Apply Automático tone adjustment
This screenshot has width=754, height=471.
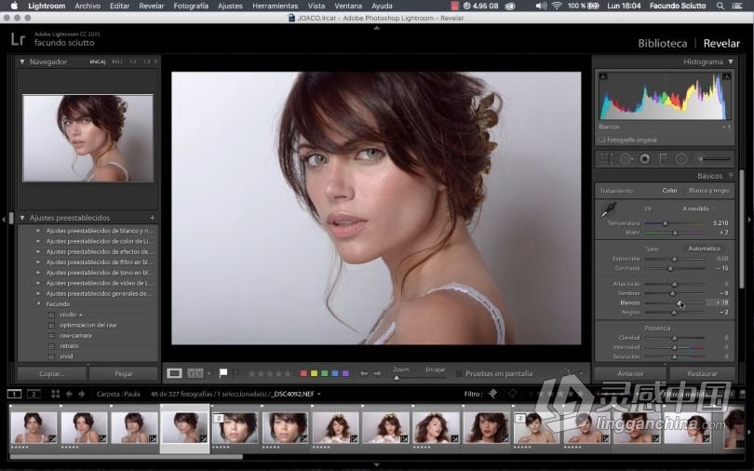click(x=704, y=249)
